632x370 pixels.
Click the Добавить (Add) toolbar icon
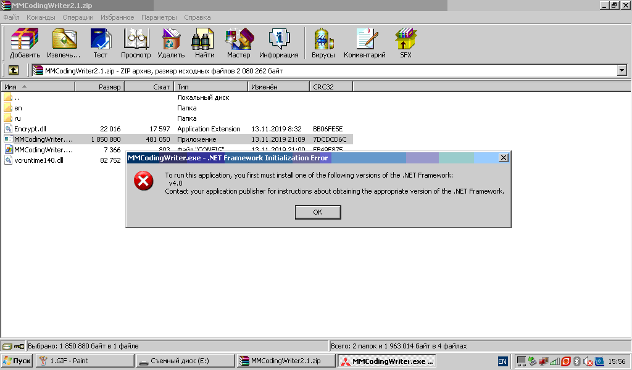coord(25,43)
